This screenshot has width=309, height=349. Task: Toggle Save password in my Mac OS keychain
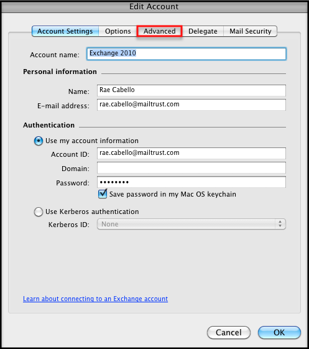click(103, 194)
